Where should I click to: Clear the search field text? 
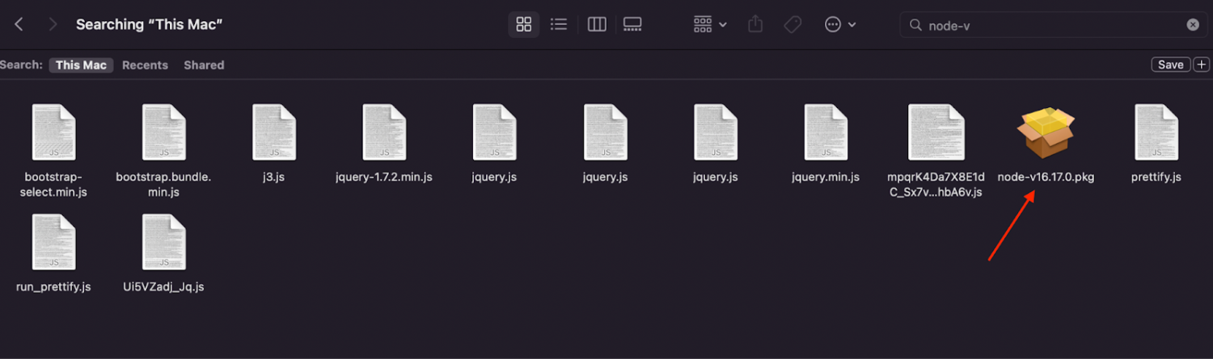click(x=1193, y=25)
